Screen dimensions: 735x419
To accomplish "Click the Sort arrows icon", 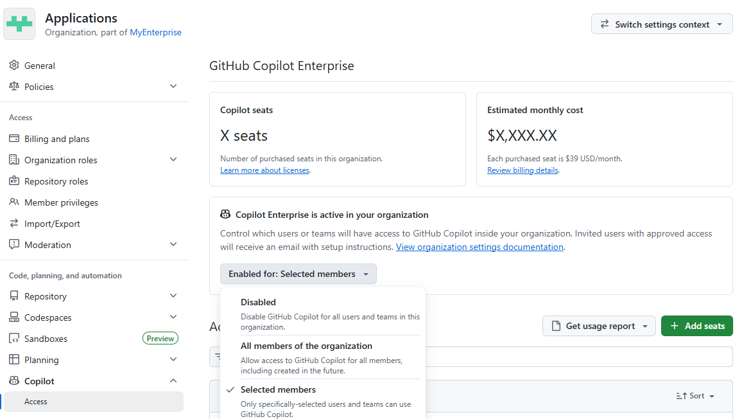I will [681, 396].
